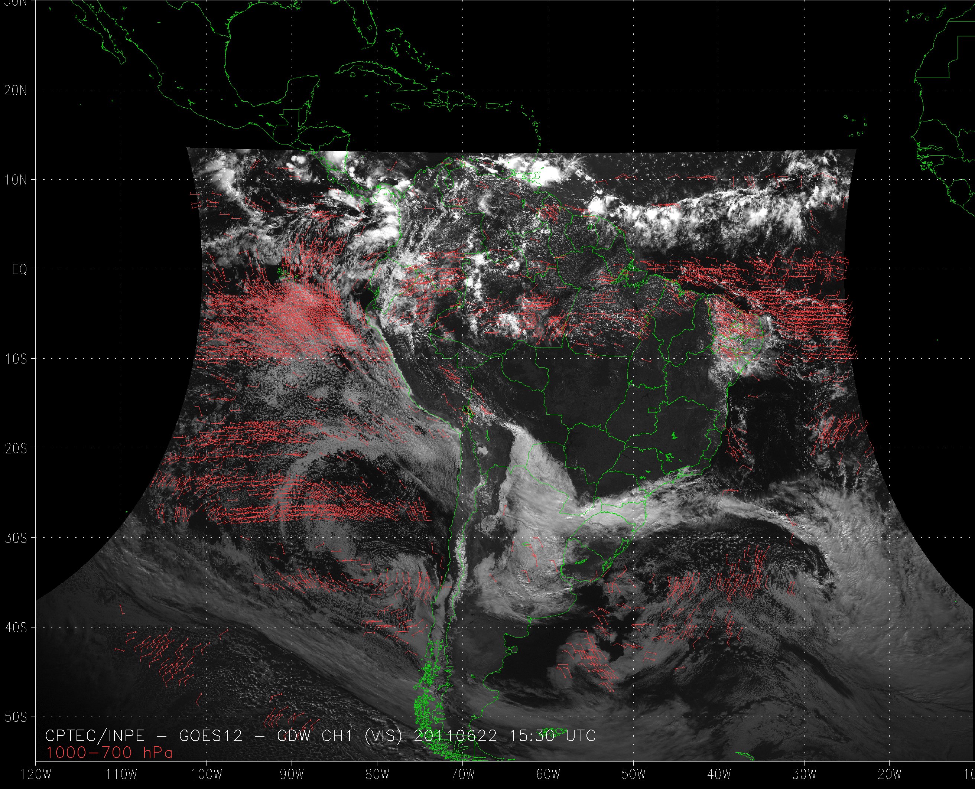Image resolution: width=975 pixels, height=789 pixels.
Task: Click the 40W longitude label
Action: [719, 775]
